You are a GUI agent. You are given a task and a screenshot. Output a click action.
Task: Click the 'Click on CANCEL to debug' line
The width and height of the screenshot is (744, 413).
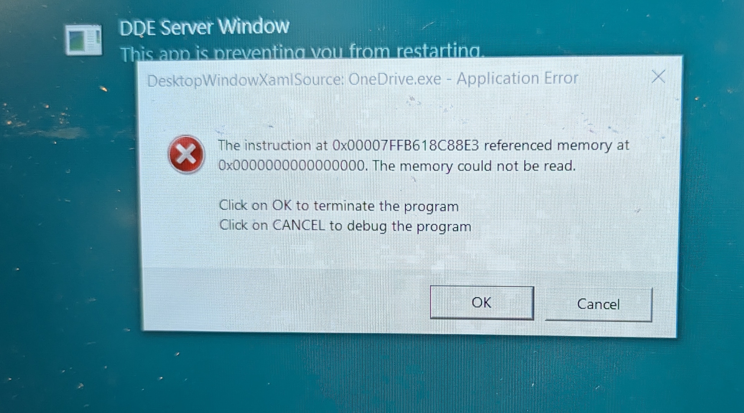coord(345,226)
